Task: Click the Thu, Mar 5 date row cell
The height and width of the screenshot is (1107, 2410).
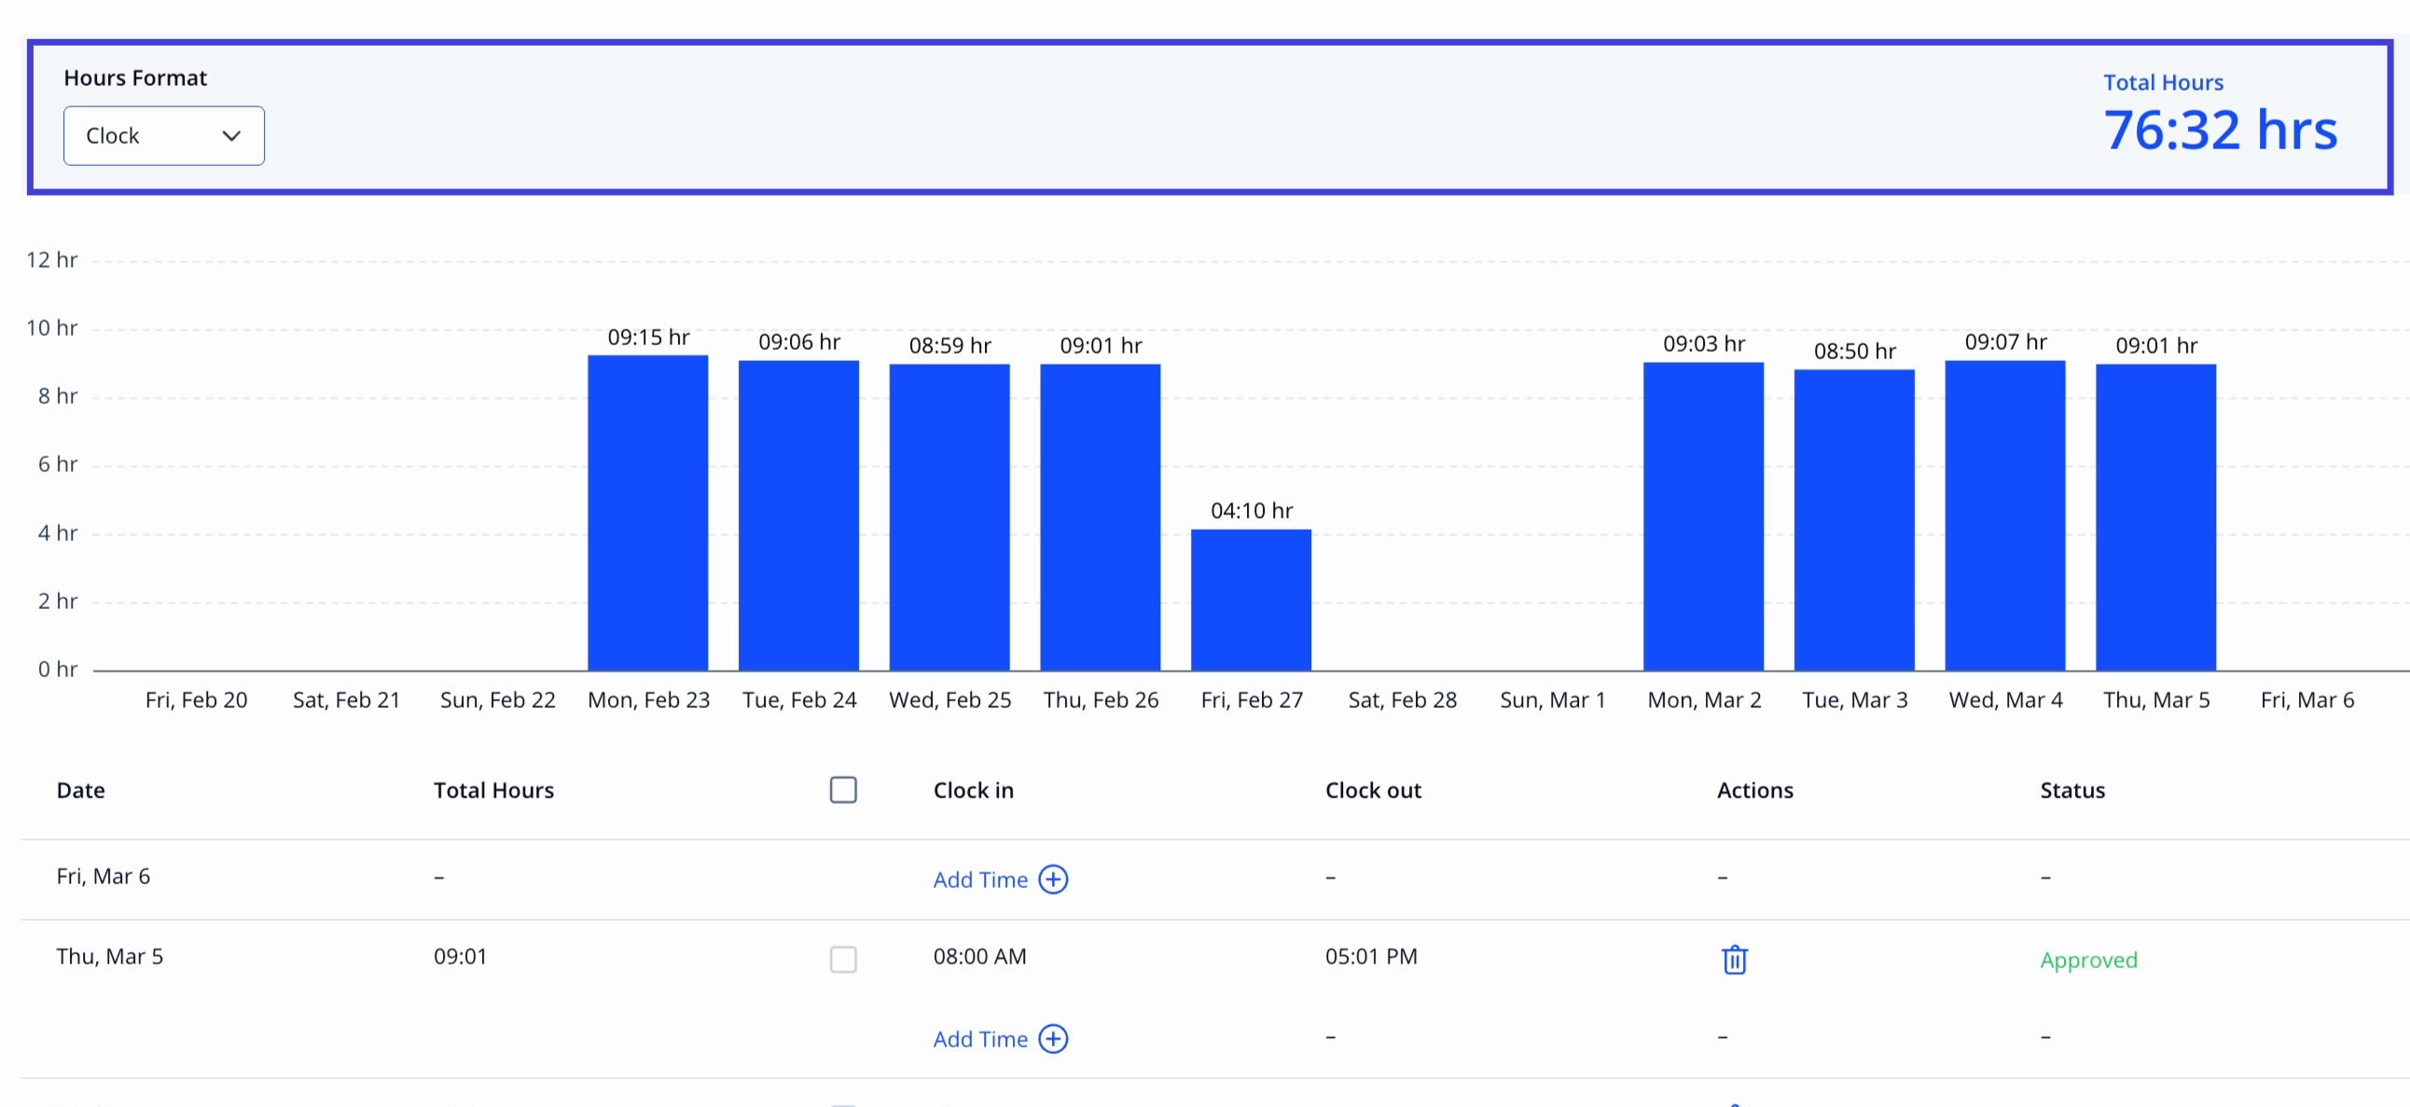Action: coord(109,956)
